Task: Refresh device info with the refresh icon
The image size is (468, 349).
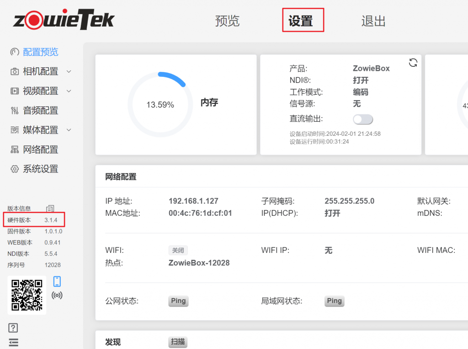Action: 413,63
